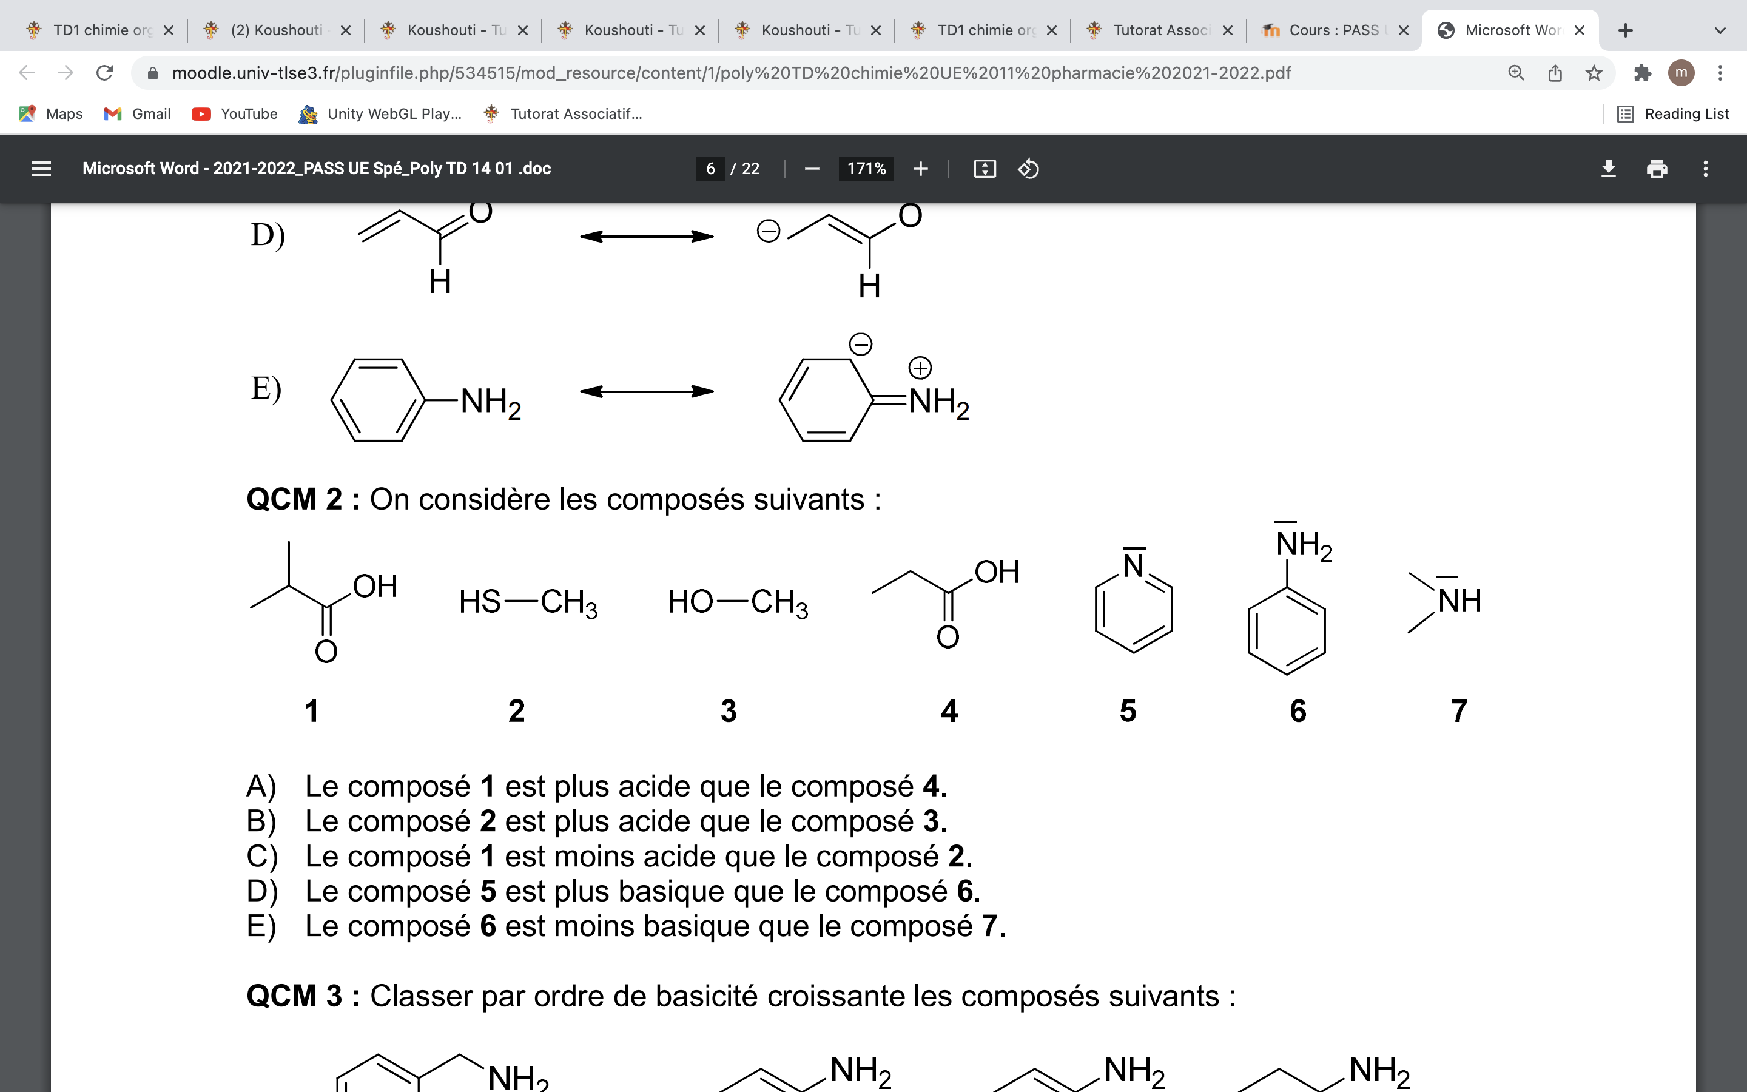Open the YouTube bookmark
The width and height of the screenshot is (1747, 1092).
235,113
